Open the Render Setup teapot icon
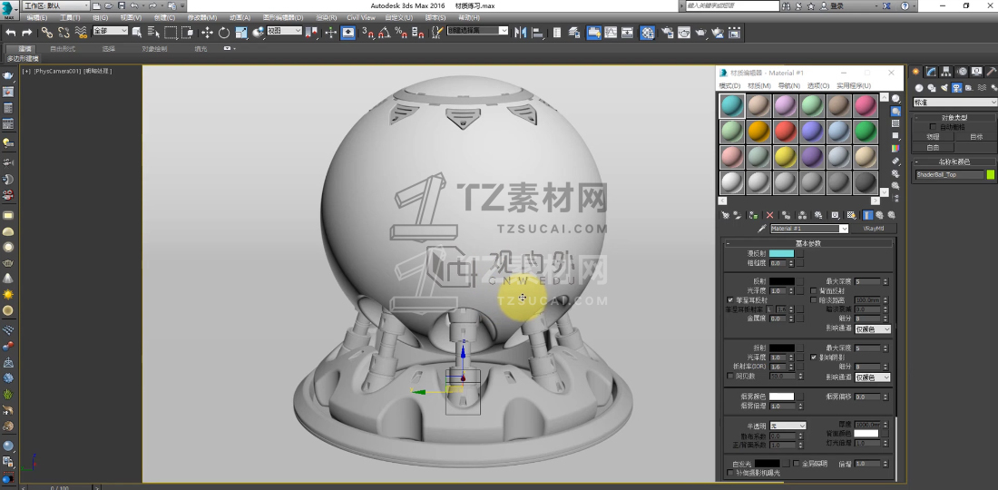 pos(667,32)
